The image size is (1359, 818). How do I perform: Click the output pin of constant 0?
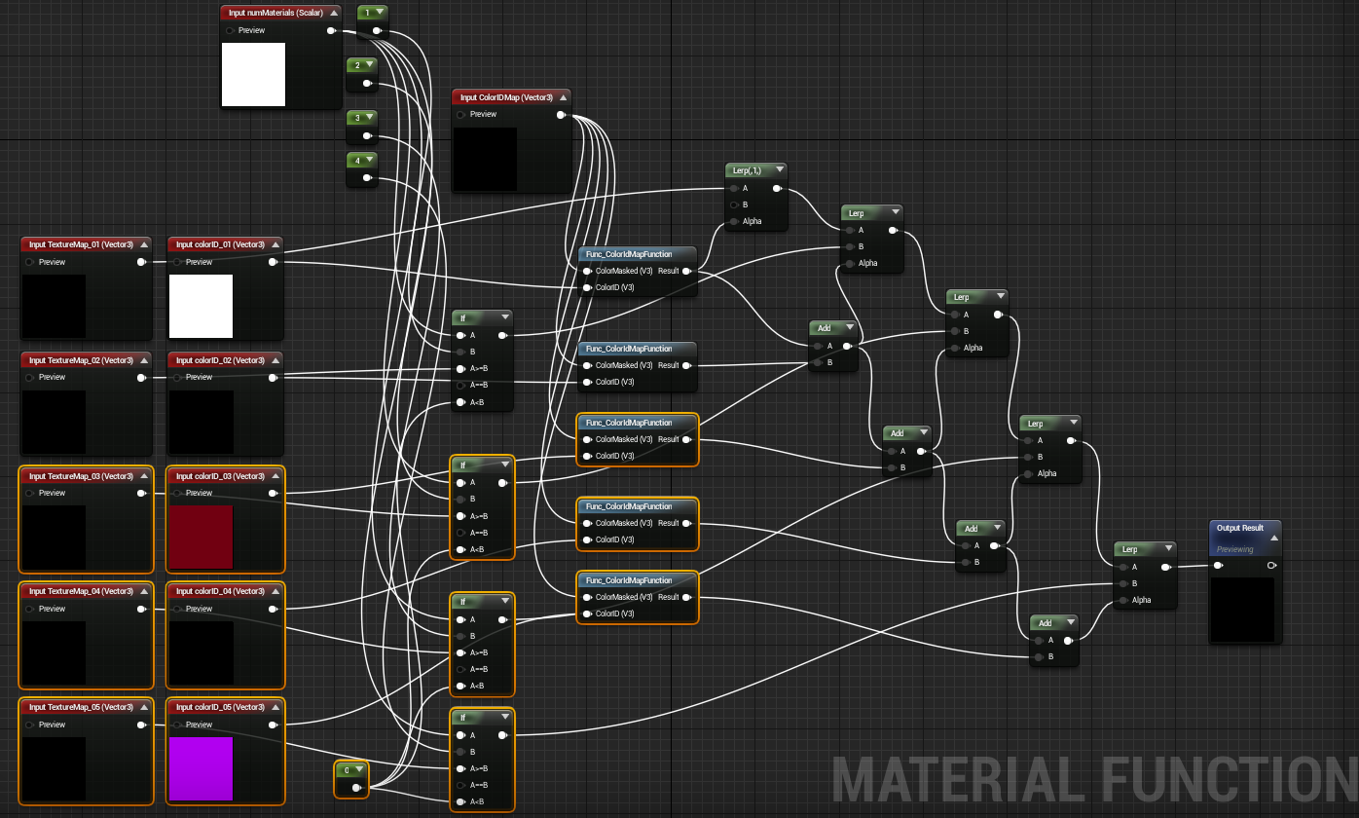coord(355,787)
